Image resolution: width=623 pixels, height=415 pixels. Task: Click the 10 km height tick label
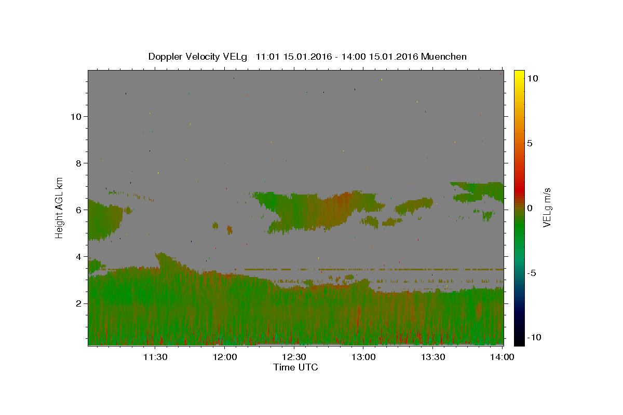(76, 116)
